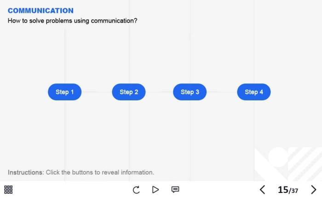The image size is (322, 198).
Task: Advance to next slide with right arrow
Action: click(x=314, y=190)
